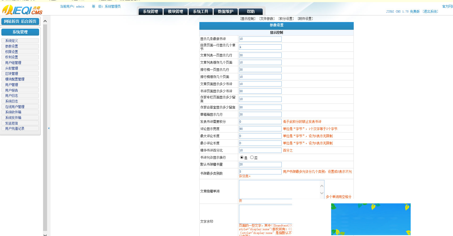453x236 pixels.
Task: Collapse the sidebar with the splitter arrow
Action: pos(49,128)
